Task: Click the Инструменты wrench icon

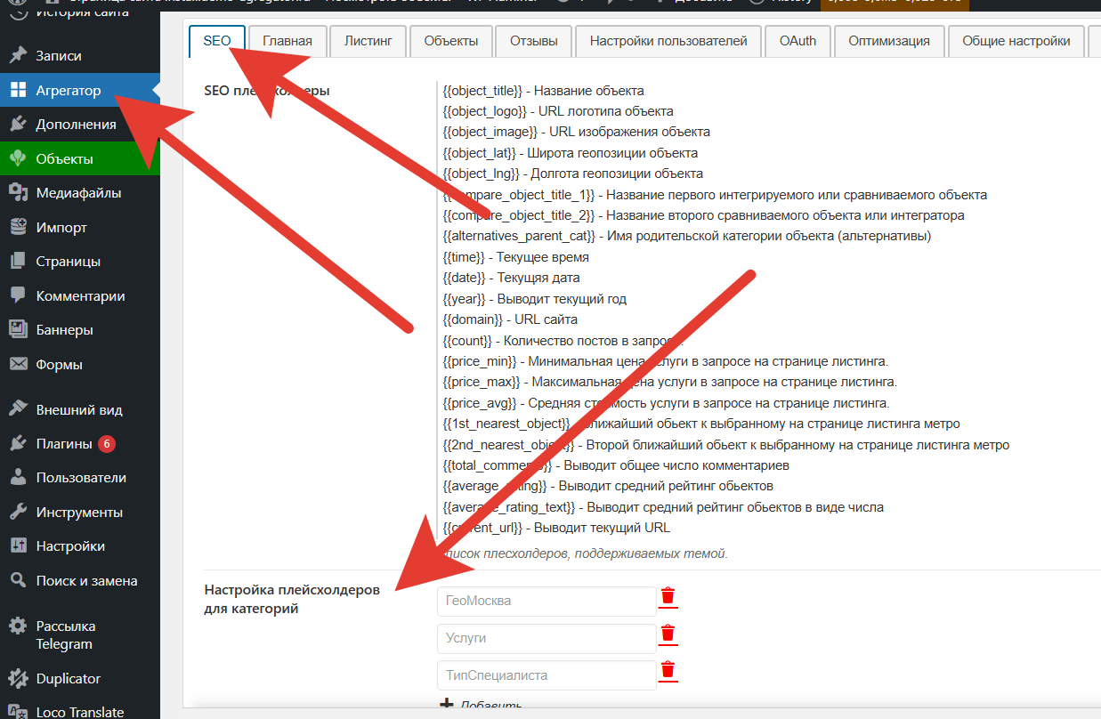Action: pos(18,513)
